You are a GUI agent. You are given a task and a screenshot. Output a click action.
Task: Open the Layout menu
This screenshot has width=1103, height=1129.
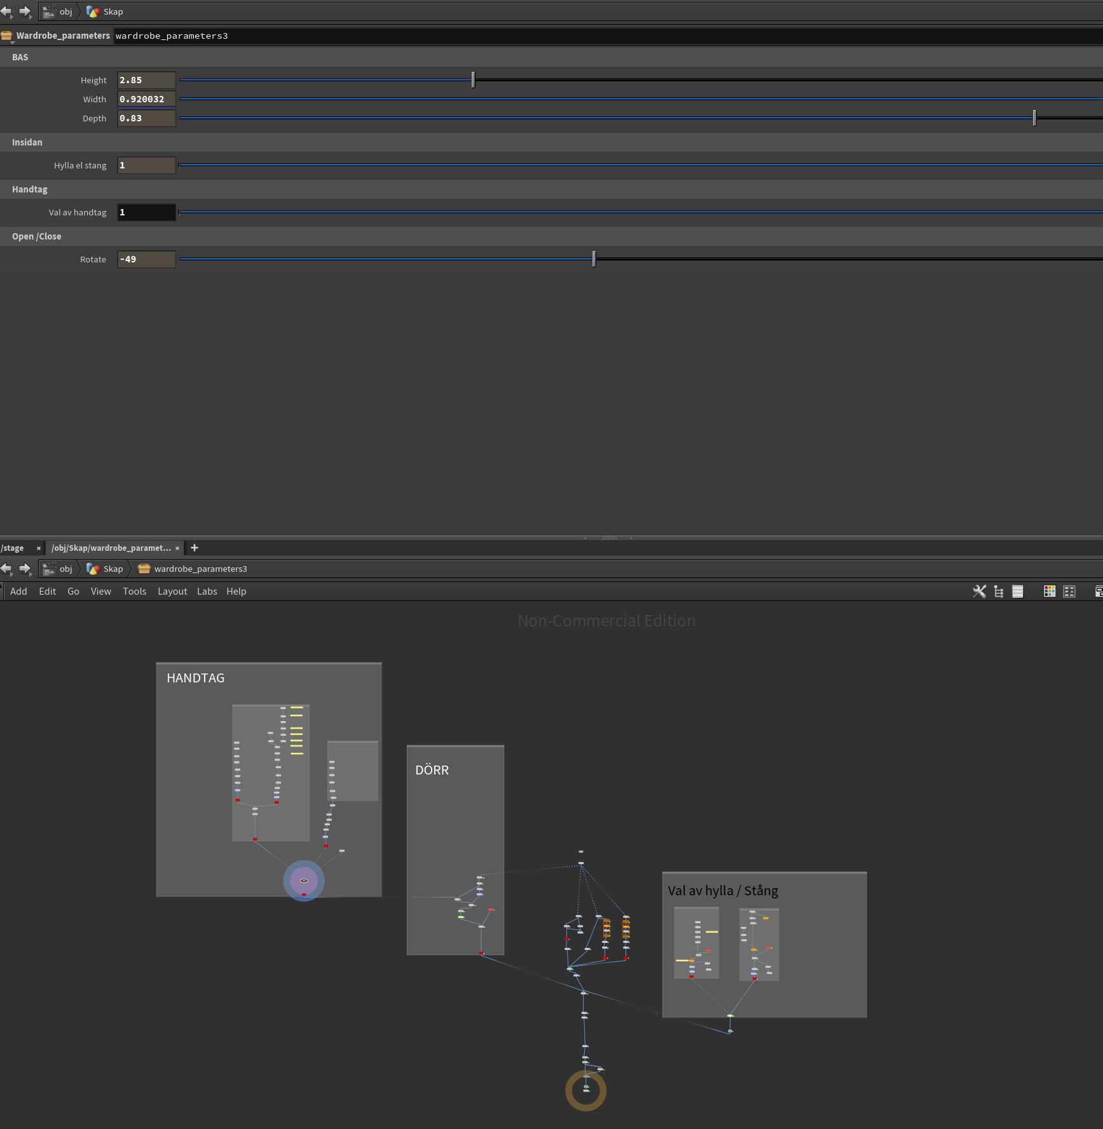tap(172, 592)
